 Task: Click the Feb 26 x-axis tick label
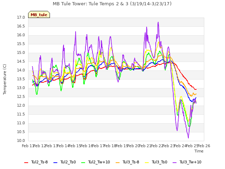tap(204, 146)
